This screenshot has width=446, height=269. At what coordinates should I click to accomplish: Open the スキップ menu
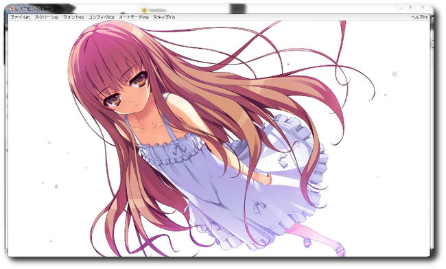164,17
